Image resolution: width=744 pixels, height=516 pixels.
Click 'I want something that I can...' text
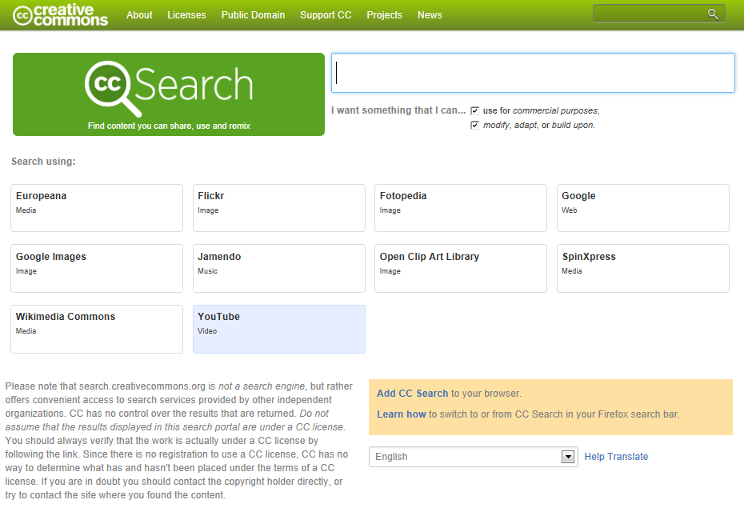(398, 110)
